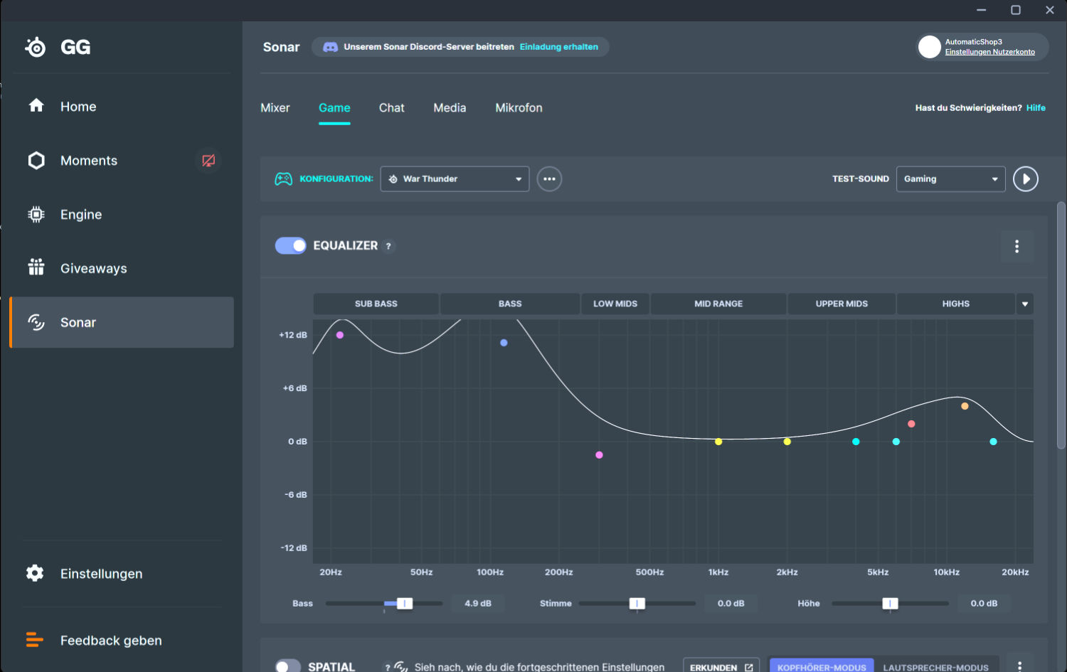Switch to the Mikrofon tab
The height and width of the screenshot is (672, 1067).
[519, 108]
